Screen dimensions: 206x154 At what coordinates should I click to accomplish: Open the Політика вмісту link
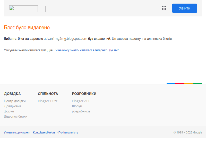68,132
